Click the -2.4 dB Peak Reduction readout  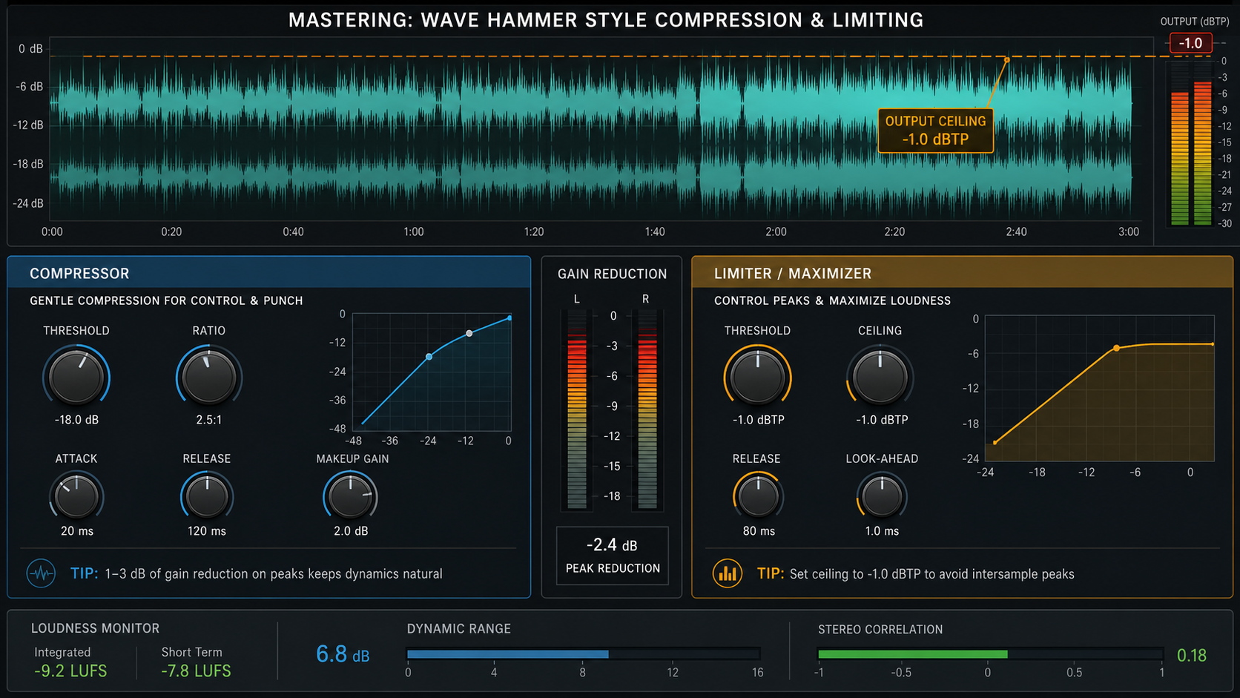pos(613,555)
